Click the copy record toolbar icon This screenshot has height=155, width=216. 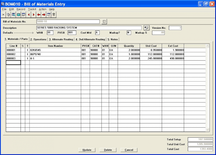point(8,15)
